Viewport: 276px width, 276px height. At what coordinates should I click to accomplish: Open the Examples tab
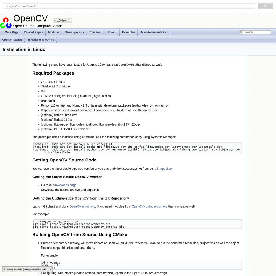click(x=129, y=32)
